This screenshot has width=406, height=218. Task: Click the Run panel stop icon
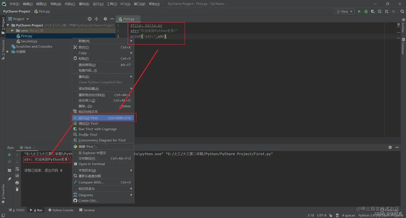pos(10,162)
